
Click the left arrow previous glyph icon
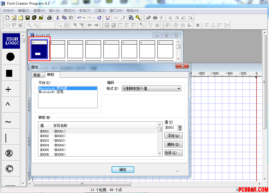89,25
